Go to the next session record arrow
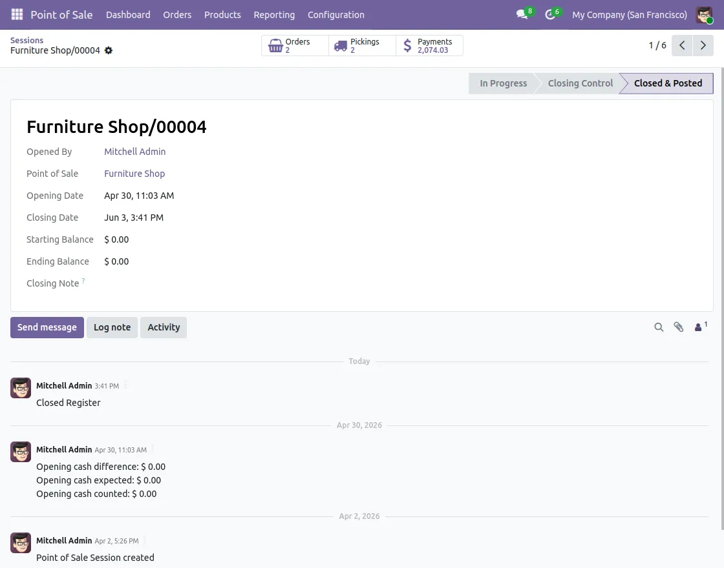724x568 pixels. click(703, 45)
